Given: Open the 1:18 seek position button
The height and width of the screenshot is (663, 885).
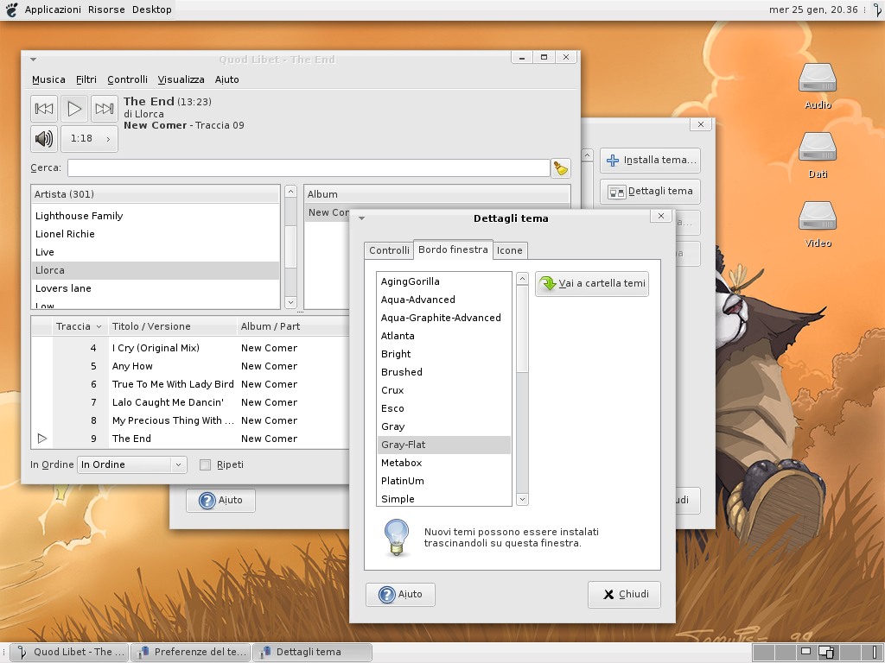Looking at the screenshot, I should coord(89,139).
